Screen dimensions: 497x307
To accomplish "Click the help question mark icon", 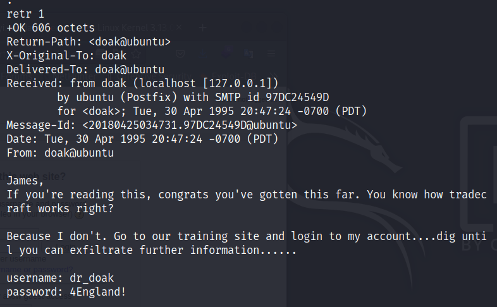I will click(x=80, y=214).
